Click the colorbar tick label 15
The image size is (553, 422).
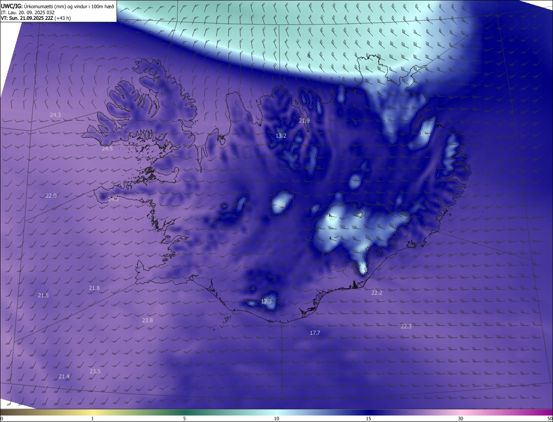[369, 419]
